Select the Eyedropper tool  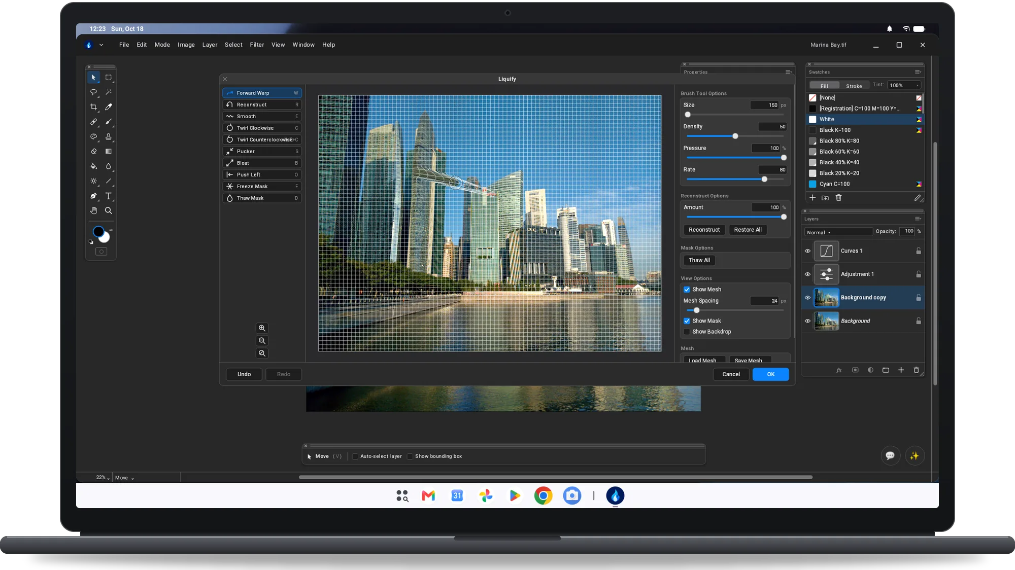coord(108,107)
